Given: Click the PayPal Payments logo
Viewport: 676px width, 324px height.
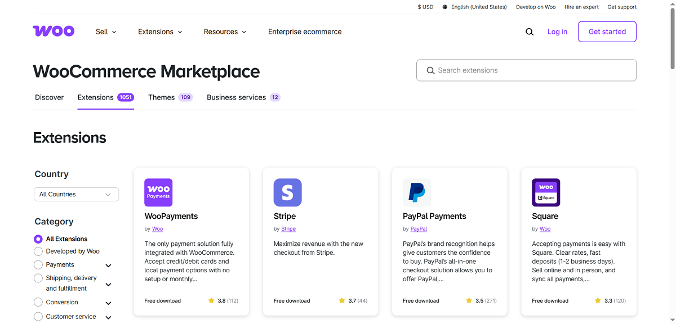Looking at the screenshot, I should [417, 192].
